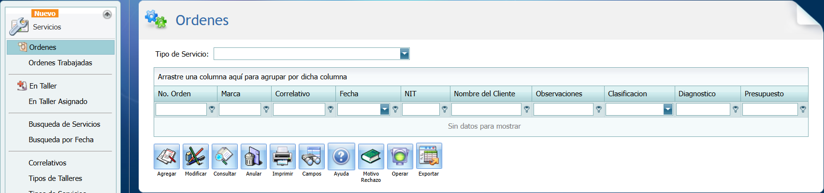Sort by Diagnostico column header
Screen dimensions: 824x193
pos(708,94)
